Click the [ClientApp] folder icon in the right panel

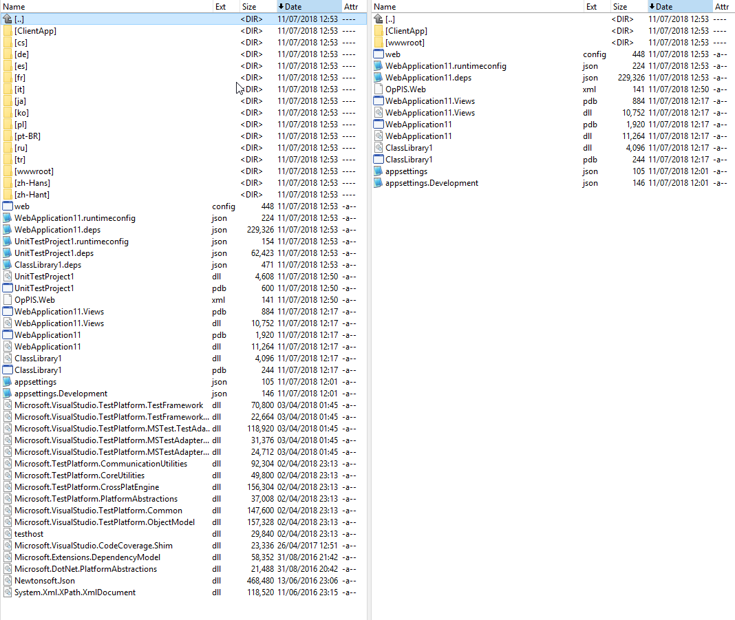coord(378,30)
